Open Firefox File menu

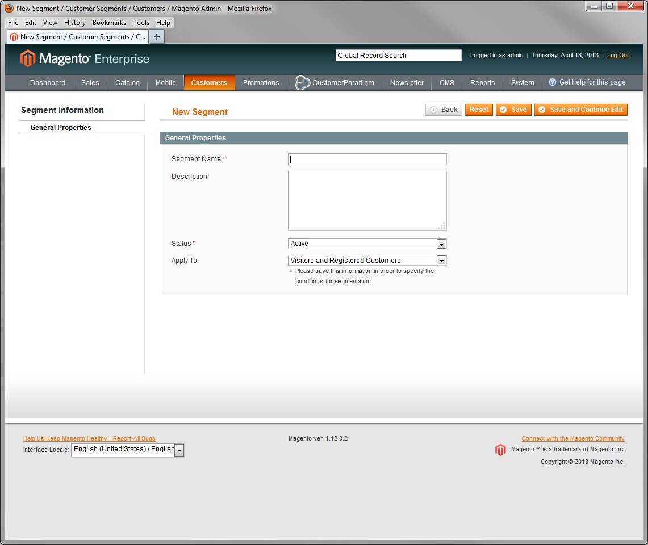13,23
